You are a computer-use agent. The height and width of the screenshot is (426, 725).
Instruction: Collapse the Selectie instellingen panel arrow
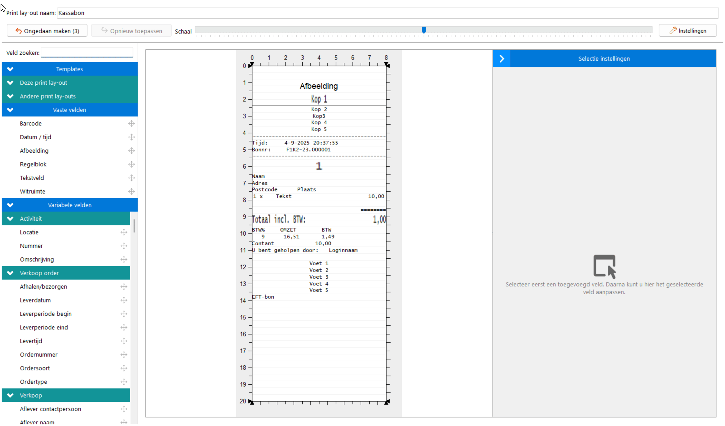pos(502,59)
